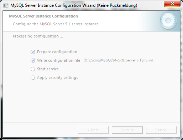The width and height of the screenshot is (183, 140).
Task: Click the Execute button
Action: tap(127, 130)
